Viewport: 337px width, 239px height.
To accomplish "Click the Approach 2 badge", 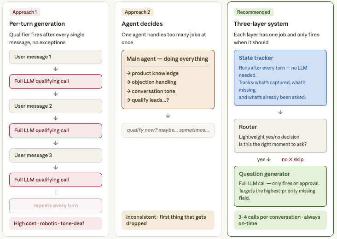I will coord(137,12).
